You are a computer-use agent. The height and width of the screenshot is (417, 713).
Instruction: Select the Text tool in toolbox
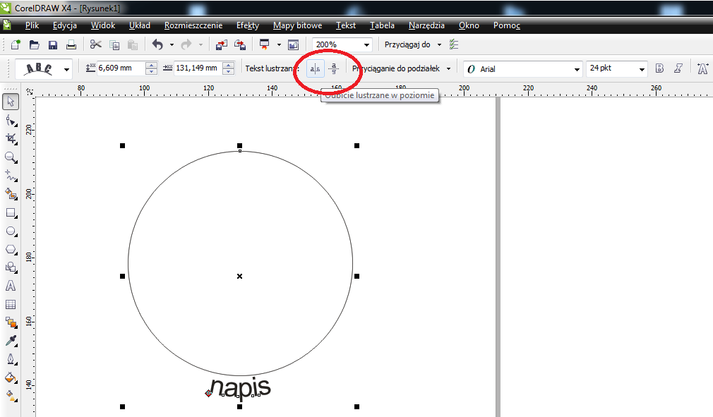click(x=11, y=286)
